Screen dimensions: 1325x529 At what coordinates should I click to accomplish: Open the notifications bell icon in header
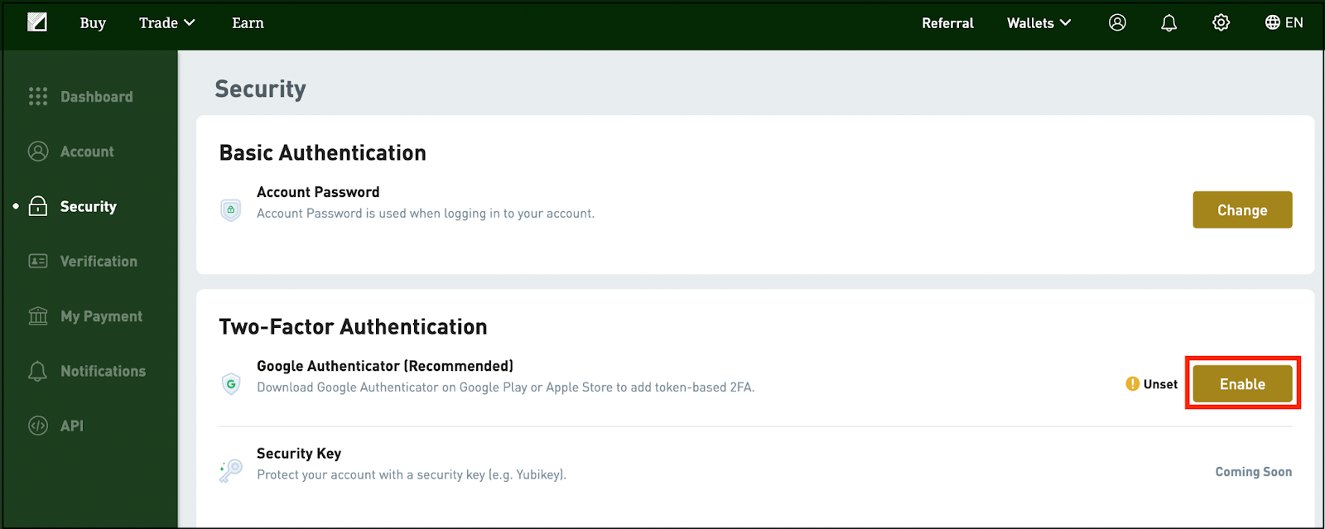(x=1168, y=23)
